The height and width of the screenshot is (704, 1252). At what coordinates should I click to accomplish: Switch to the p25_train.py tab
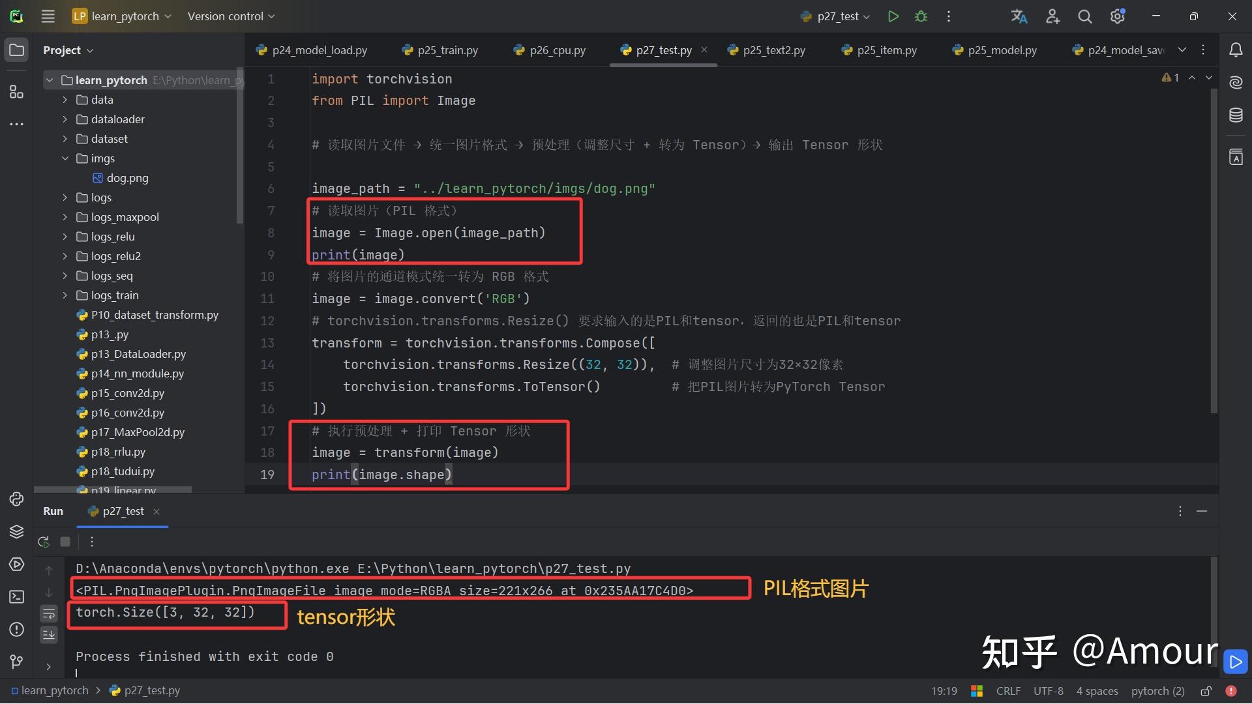point(447,50)
